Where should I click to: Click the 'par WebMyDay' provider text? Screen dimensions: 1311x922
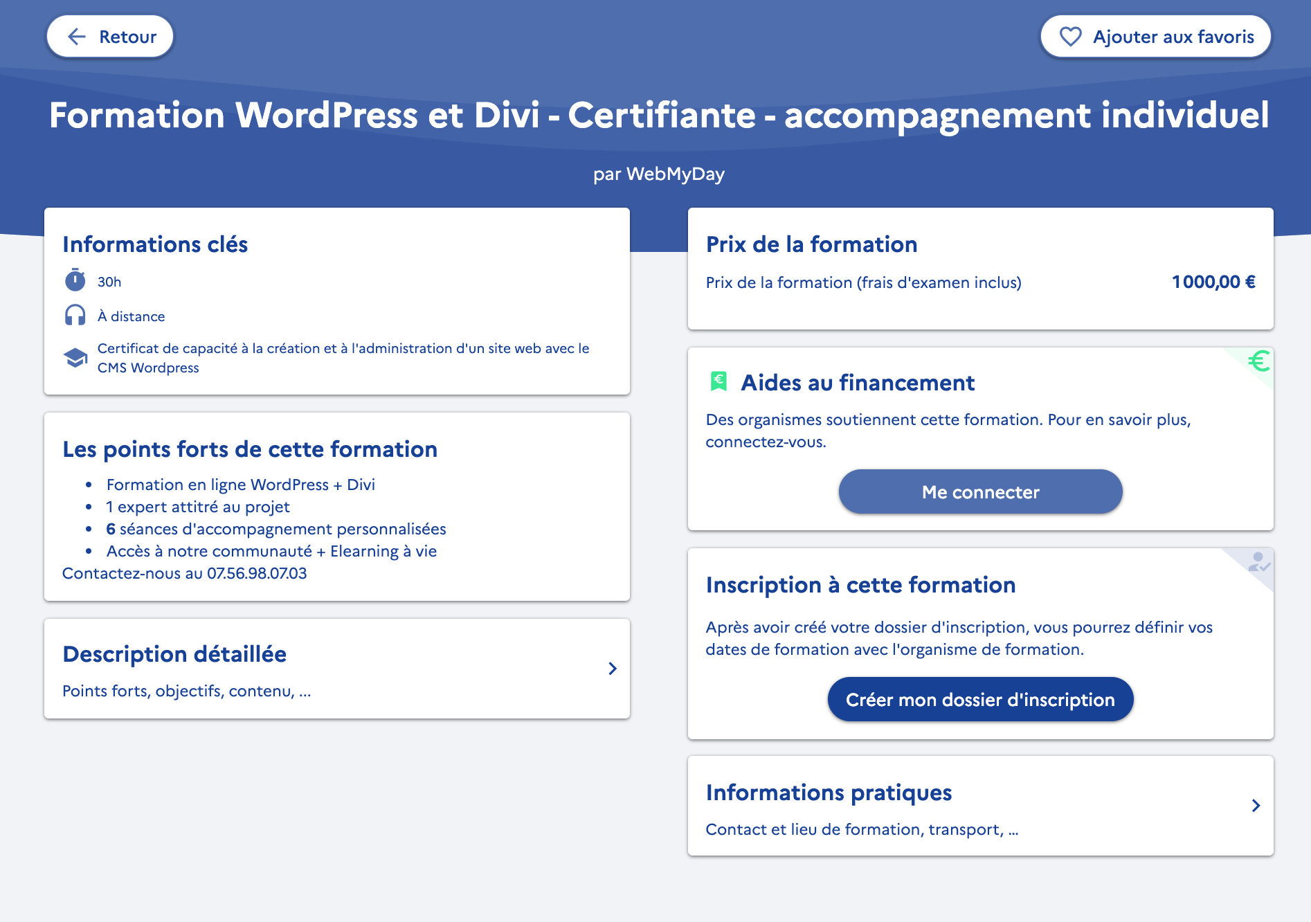(659, 174)
